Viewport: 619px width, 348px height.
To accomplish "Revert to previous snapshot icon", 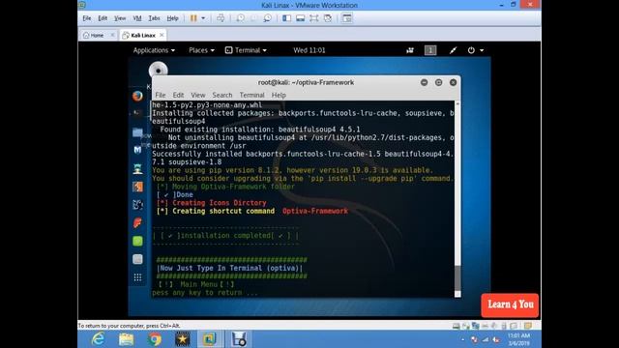I will pos(253,18).
